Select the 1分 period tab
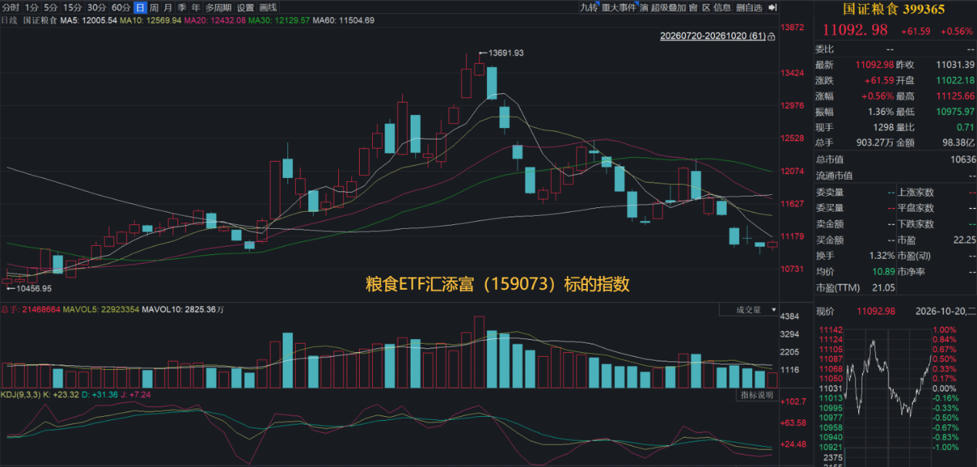Screen dimensions: 977x467 tap(32, 8)
